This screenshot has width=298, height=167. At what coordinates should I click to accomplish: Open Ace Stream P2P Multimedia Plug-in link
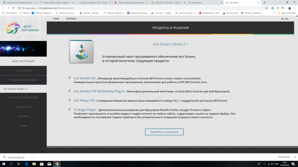99,91
